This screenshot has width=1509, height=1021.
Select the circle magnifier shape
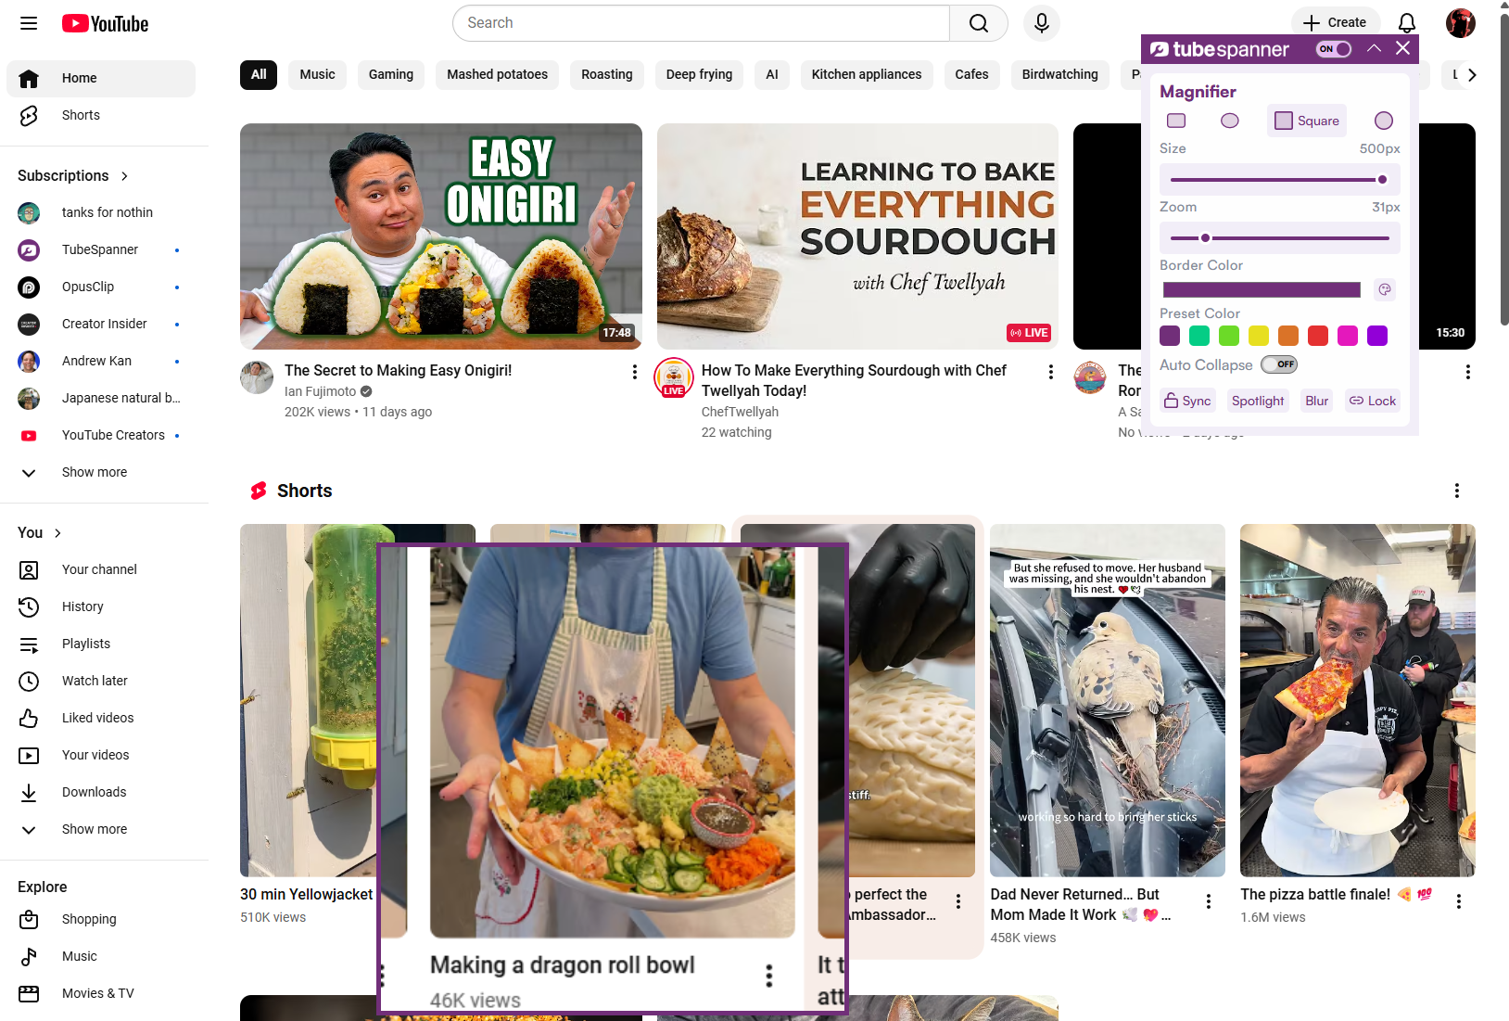pos(1384,121)
